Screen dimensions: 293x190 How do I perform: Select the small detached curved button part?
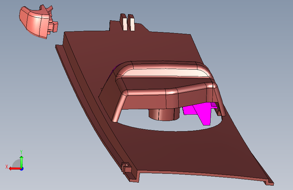pos(39,22)
